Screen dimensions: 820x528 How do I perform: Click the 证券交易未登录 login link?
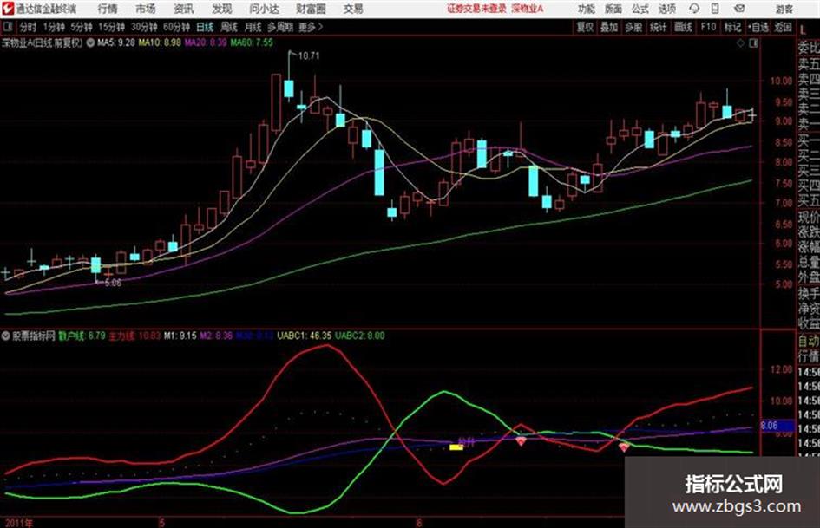(x=476, y=9)
